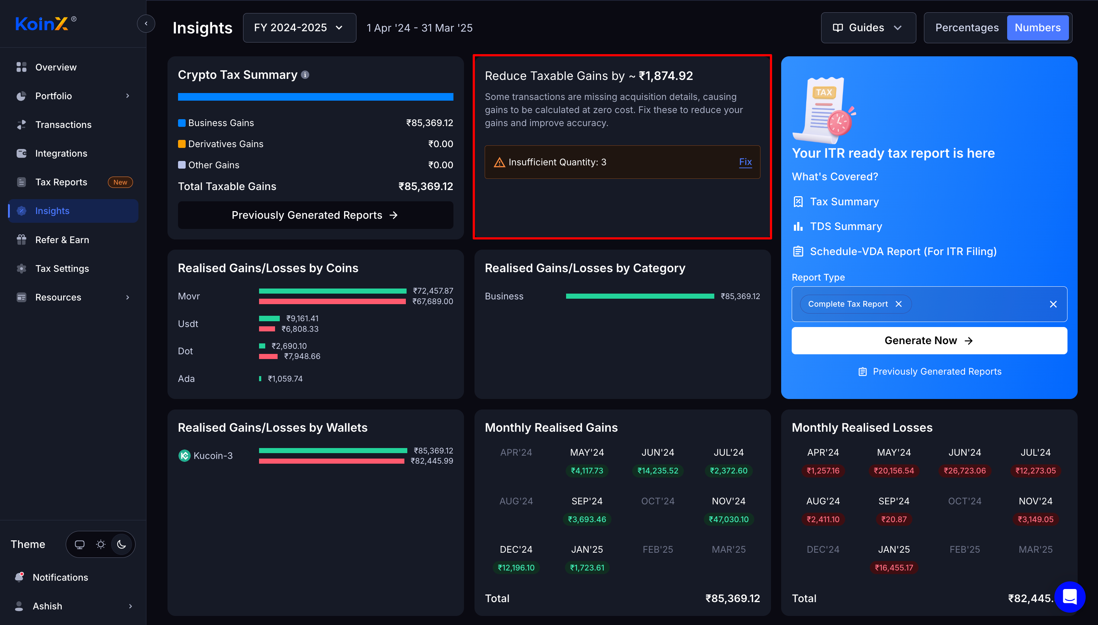
Task: Click the Generate Now button
Action: tap(929, 340)
